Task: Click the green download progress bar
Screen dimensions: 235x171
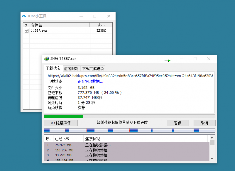Action: coord(130,116)
